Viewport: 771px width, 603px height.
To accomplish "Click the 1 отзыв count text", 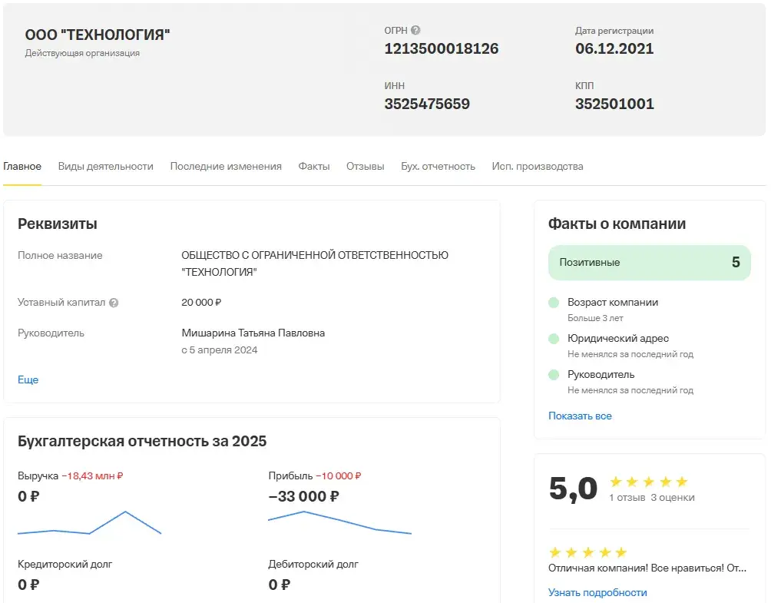I will 627,498.
